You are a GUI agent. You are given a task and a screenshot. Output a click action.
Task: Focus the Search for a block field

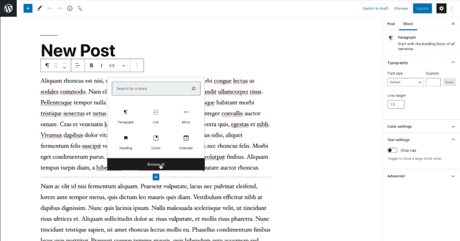pos(156,89)
